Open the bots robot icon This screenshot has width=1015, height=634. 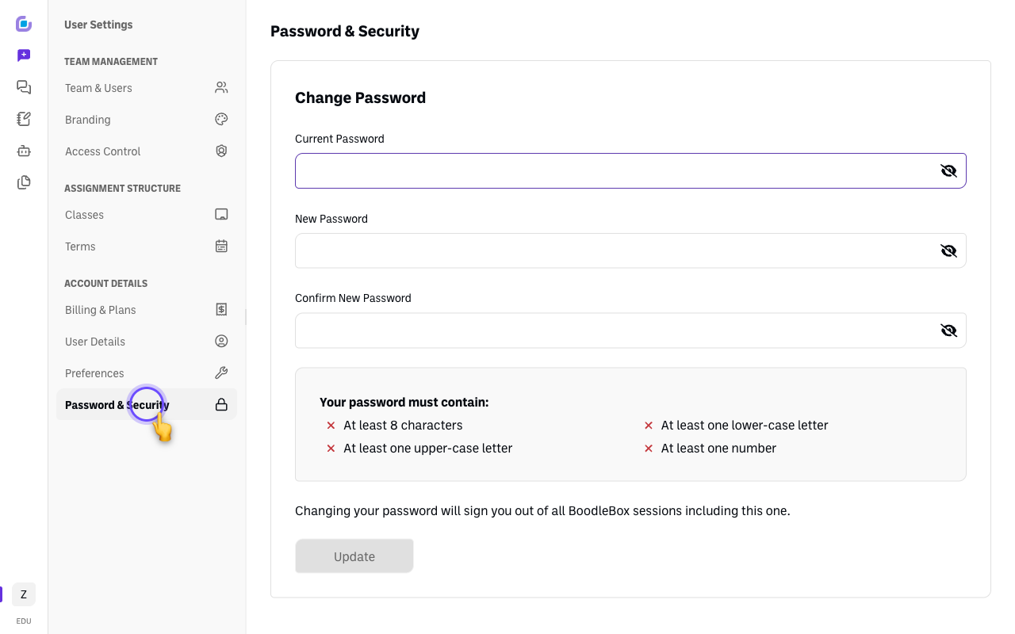[24, 151]
